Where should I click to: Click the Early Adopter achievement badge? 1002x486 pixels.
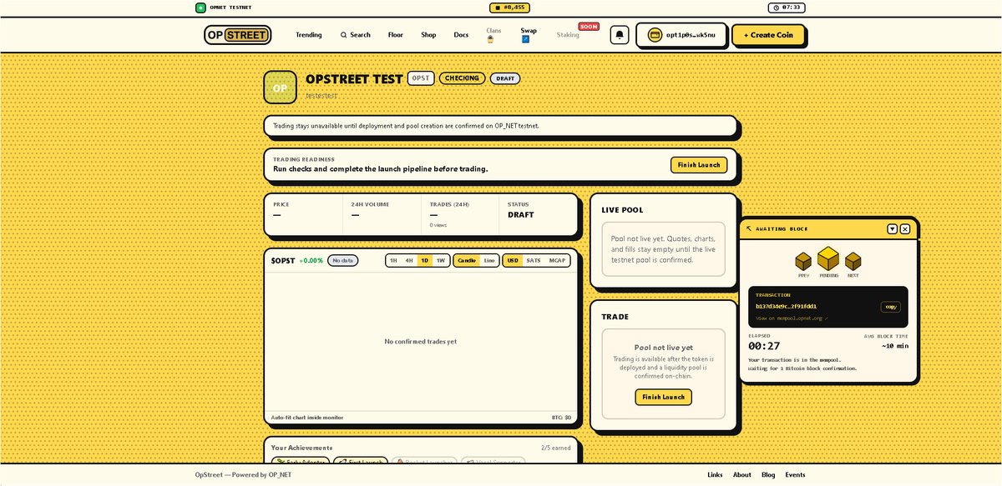(x=301, y=461)
